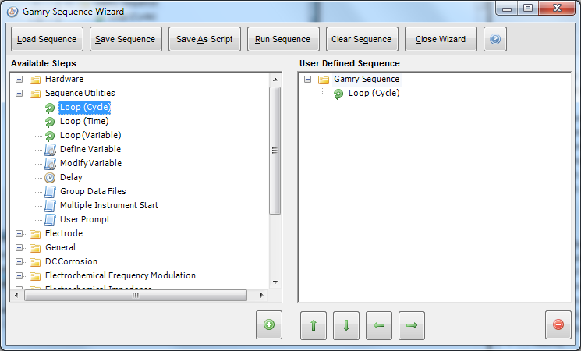
Task: Minimize the Gamry Sequence Wizard window
Action: click(506, 9)
